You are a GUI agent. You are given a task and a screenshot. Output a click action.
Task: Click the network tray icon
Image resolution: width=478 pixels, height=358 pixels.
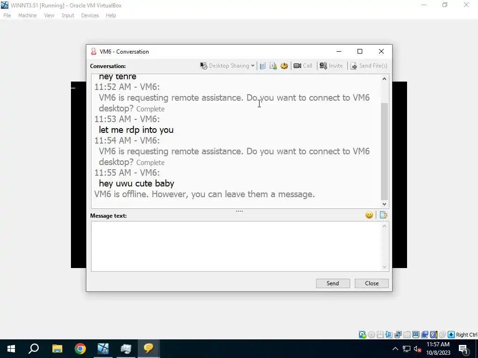pos(407,349)
